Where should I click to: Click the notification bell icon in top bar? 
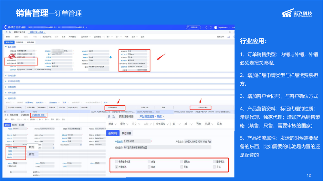[x=206, y=27]
